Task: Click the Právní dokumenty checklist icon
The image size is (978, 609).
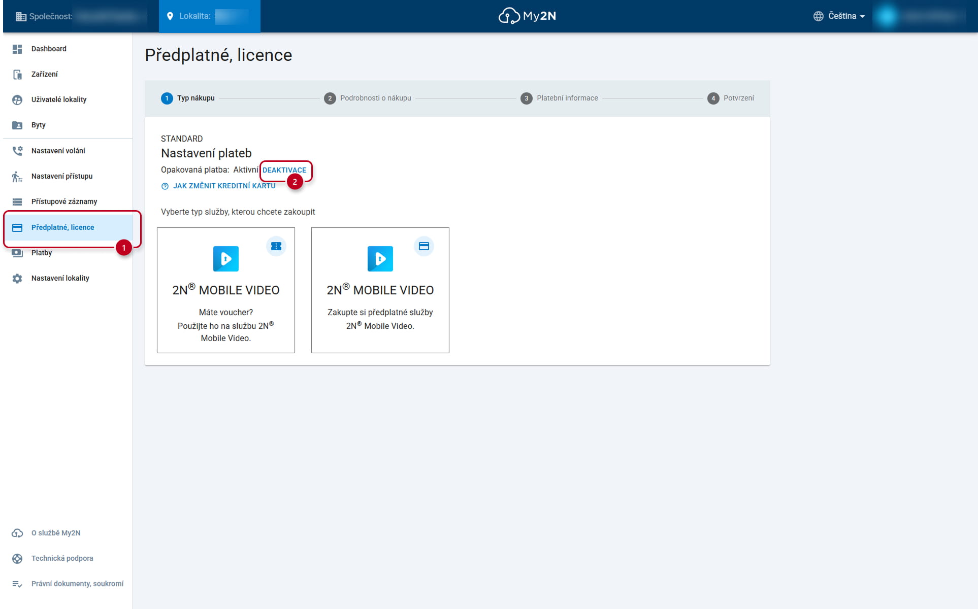Action: coord(17,584)
